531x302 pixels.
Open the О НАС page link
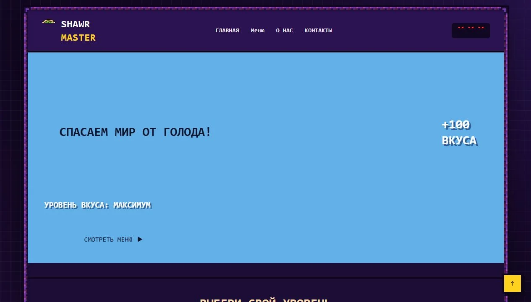click(284, 31)
